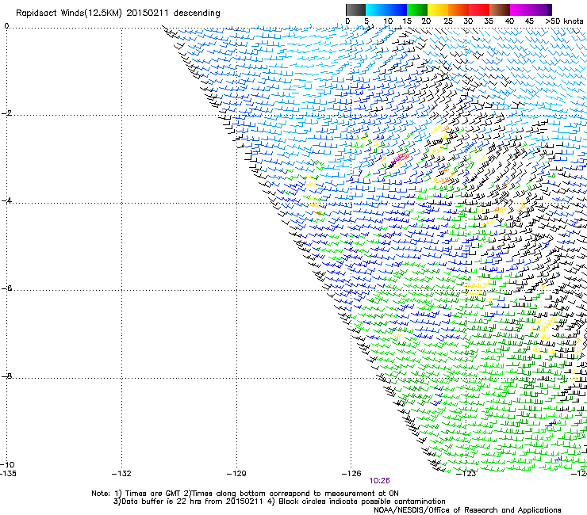Screen dimensions: 587x515
Task: Click the '20150211 descending' date text
Action: tap(174, 13)
